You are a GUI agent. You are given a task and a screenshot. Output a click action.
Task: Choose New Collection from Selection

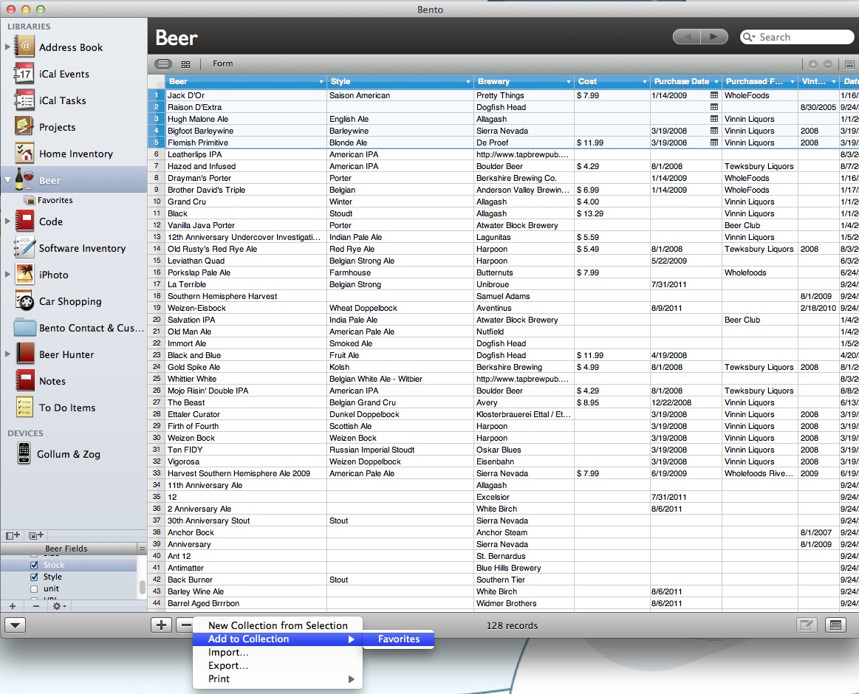pyautogui.click(x=277, y=625)
